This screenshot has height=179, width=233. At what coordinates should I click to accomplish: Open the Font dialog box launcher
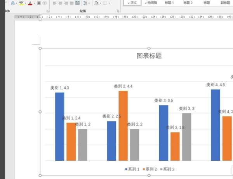click(47, 11)
